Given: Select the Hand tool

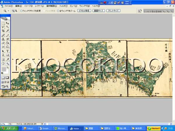Looking at the screenshot, I should tap(3, 63).
